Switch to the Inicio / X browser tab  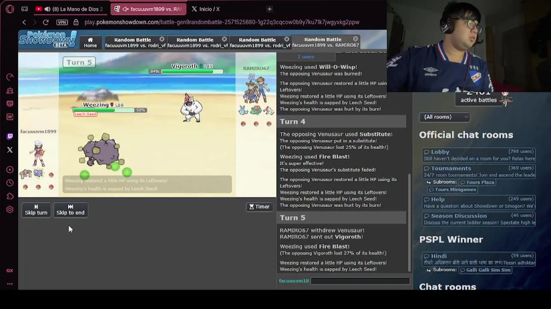209,9
